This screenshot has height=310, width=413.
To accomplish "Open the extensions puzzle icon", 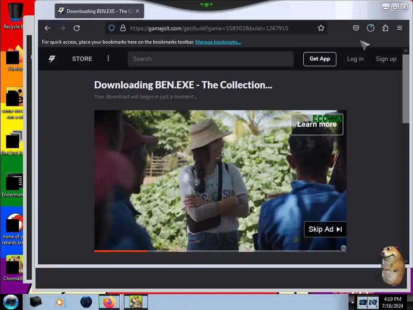I will pyautogui.click(x=385, y=28).
